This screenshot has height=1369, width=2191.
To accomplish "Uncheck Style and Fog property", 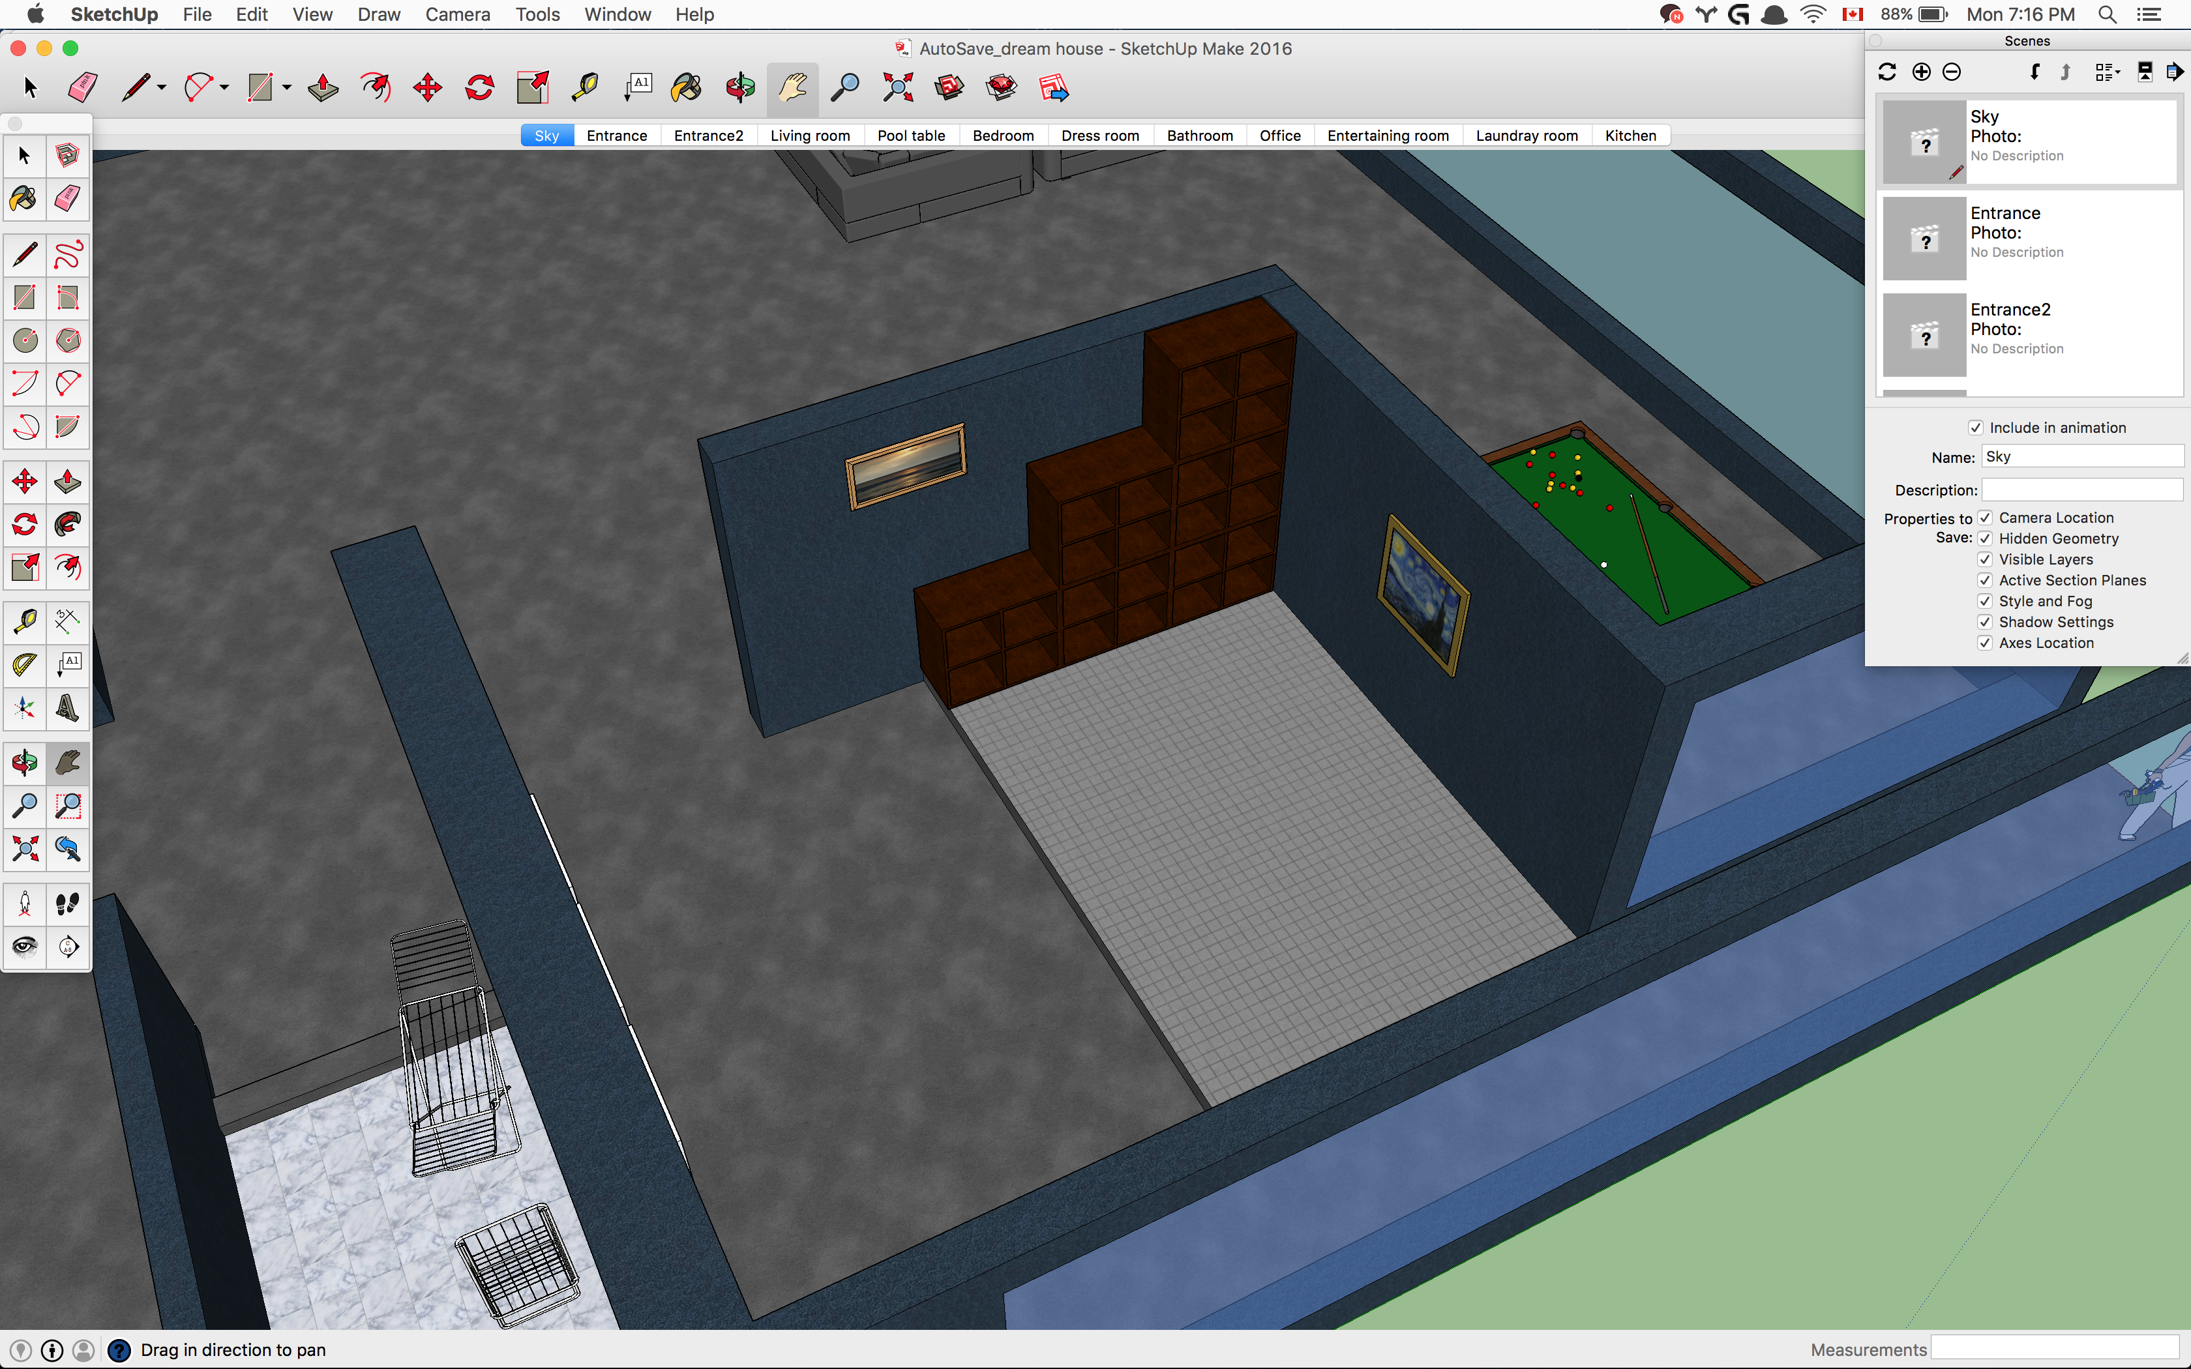I will 1986,601.
